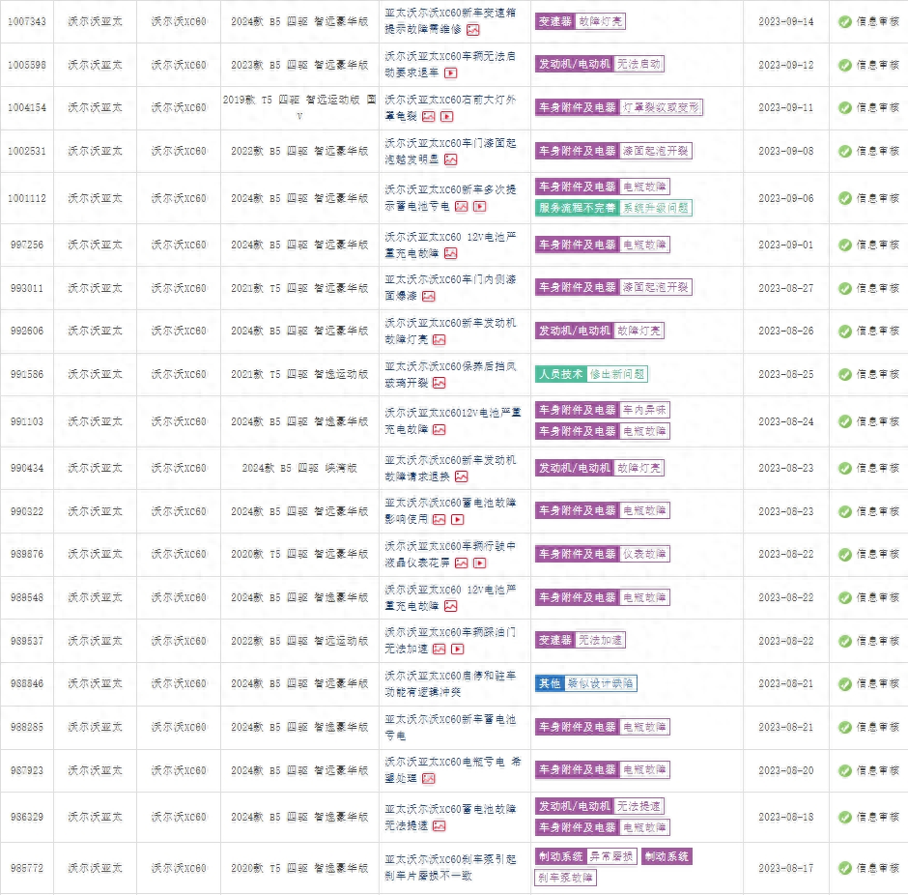Open complaint title 车辆踩油门无法加速
908x895 pixels.
450,641
